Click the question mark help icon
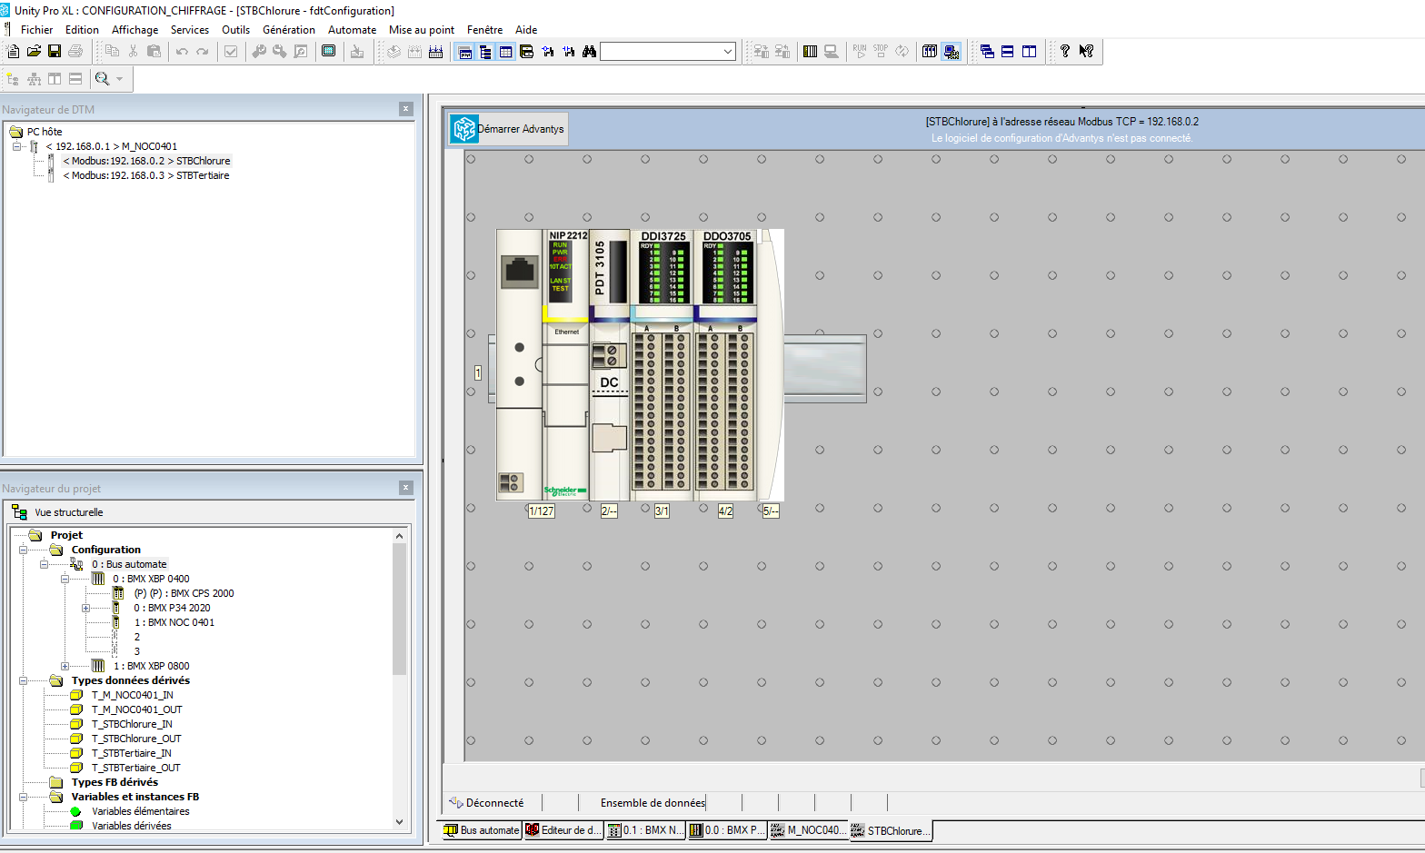 1064,52
